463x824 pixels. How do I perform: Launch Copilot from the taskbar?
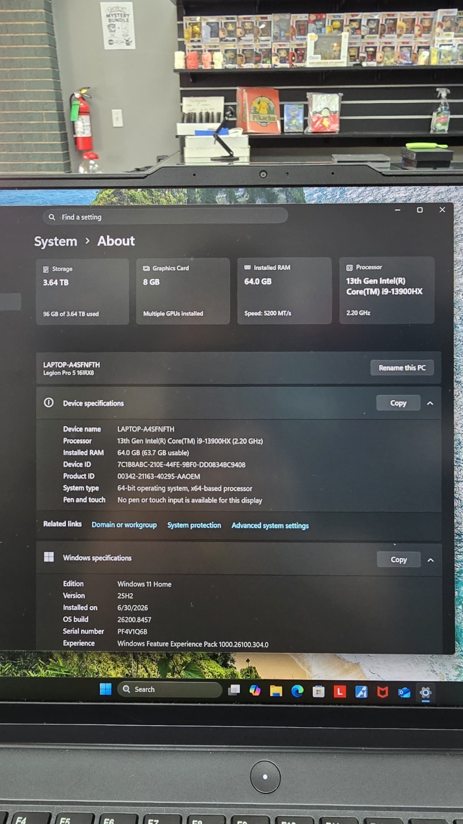click(255, 691)
